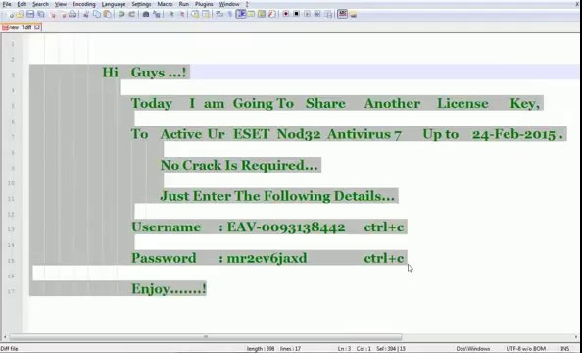This screenshot has height=353, width=582.
Task: Open Find with the binoculars icon
Action: [146, 14]
